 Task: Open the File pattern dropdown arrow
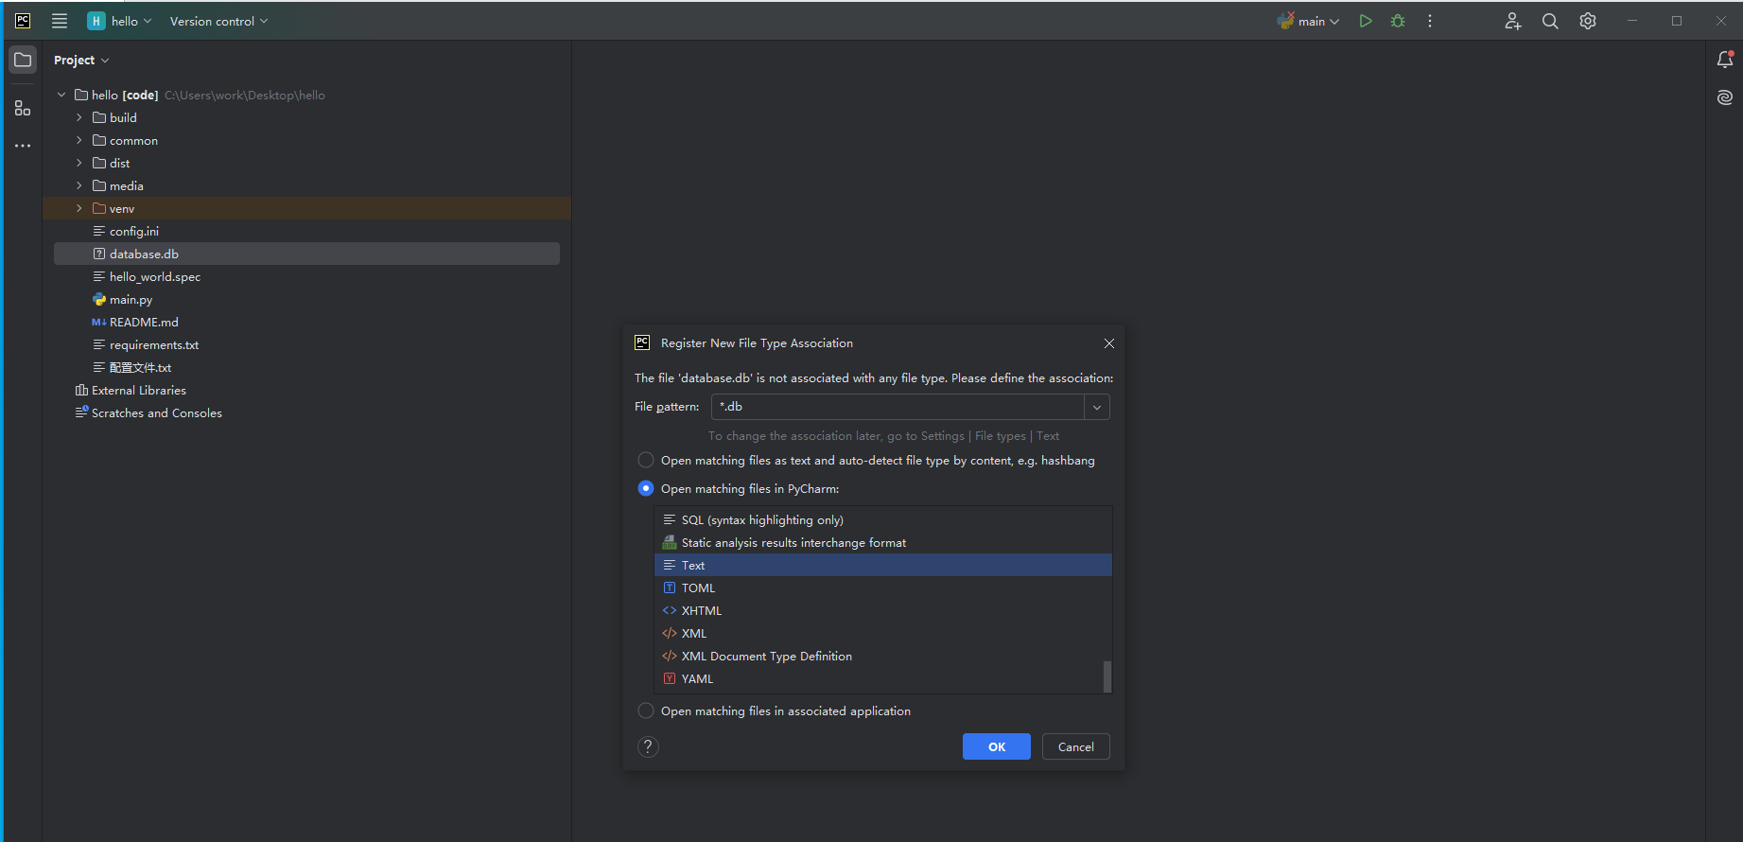(x=1097, y=407)
